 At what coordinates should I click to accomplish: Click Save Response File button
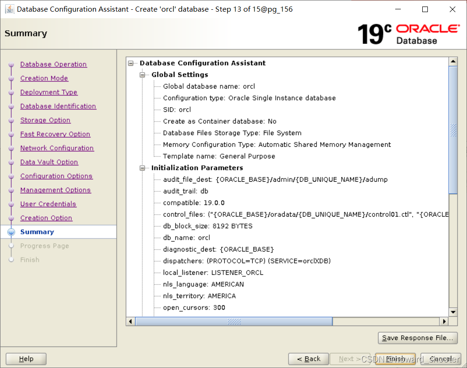pos(418,338)
